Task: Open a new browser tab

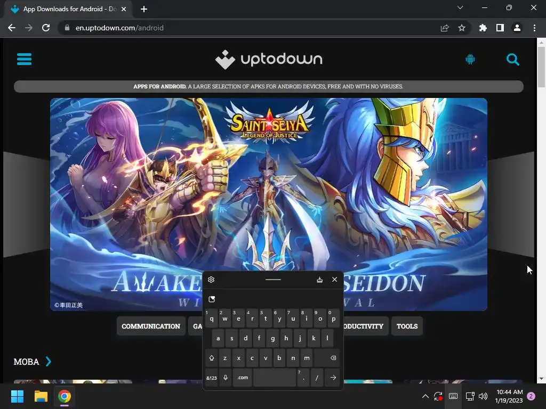Action: tap(144, 9)
